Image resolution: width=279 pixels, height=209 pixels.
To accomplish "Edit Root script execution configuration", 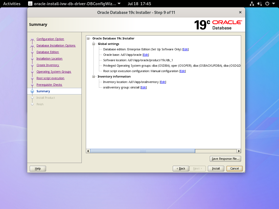I will click(x=182, y=71).
